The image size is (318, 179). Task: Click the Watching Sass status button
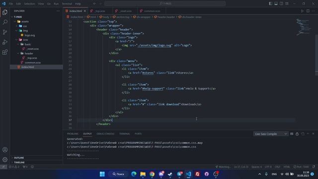coord(223,167)
